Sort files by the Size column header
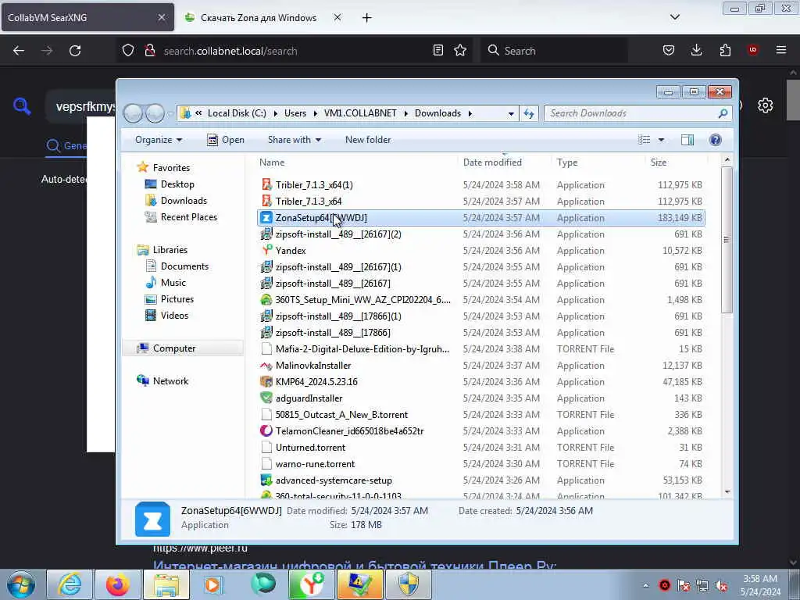The width and height of the screenshot is (800, 600). pos(677,162)
